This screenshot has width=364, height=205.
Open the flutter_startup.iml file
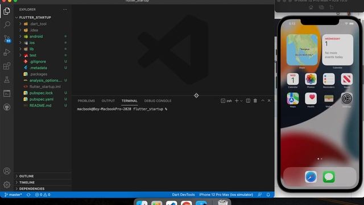45,87
